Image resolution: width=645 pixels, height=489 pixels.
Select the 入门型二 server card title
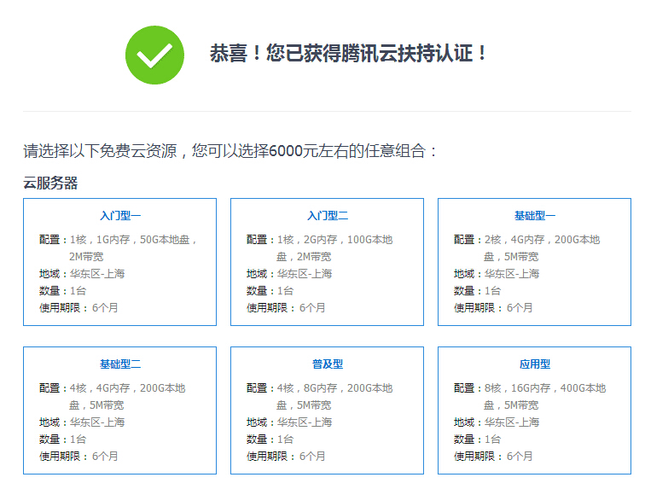coord(328,216)
